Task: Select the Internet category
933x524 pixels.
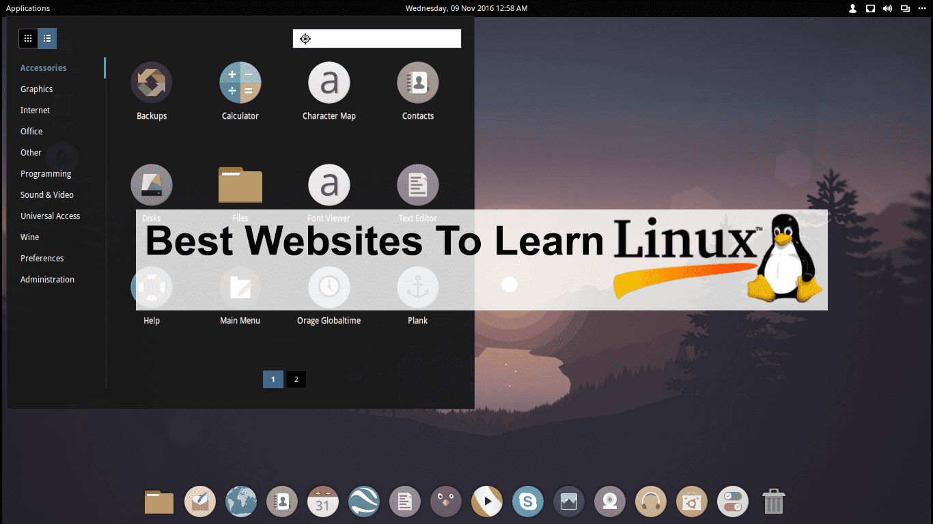Action: click(36, 111)
